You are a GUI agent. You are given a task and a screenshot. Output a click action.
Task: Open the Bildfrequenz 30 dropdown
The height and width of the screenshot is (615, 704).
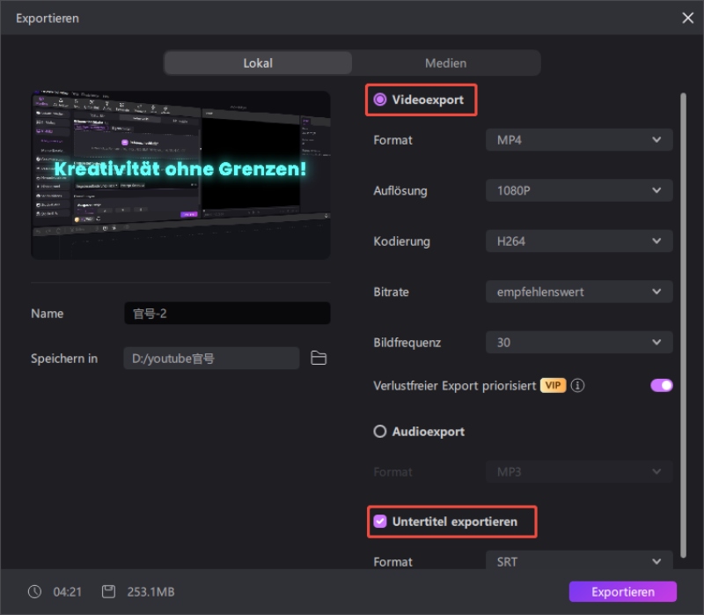(579, 342)
